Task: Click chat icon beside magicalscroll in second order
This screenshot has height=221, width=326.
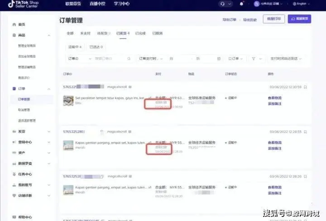Action: [x=130, y=132]
